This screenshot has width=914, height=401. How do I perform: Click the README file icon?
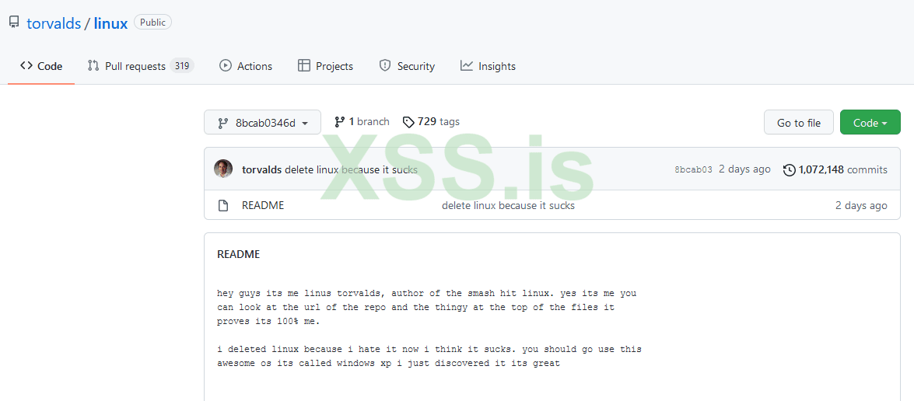[x=222, y=205]
